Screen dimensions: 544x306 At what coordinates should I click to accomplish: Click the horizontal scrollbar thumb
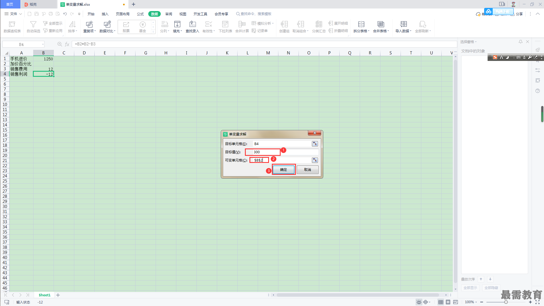tap(358, 295)
